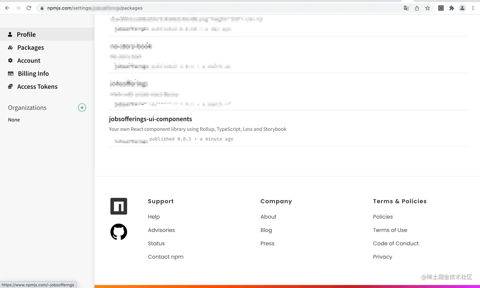This screenshot has width=480, height=288.
Task: Open the jobsofferings-ui-components package
Action: (x=150, y=119)
